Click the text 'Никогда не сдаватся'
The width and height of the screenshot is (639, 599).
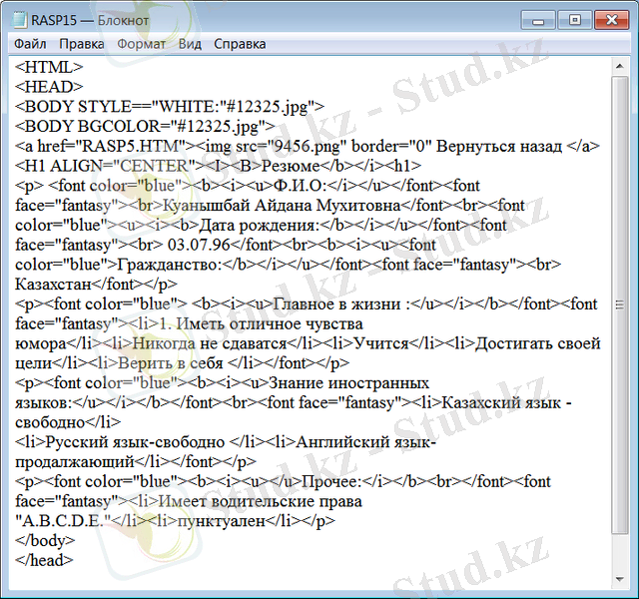coord(210,343)
